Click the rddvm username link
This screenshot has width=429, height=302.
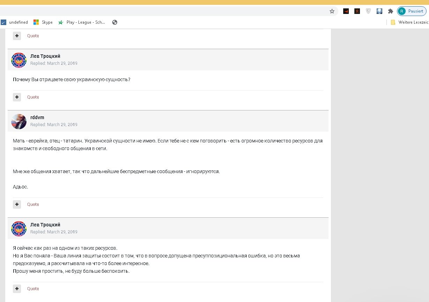coord(37,117)
